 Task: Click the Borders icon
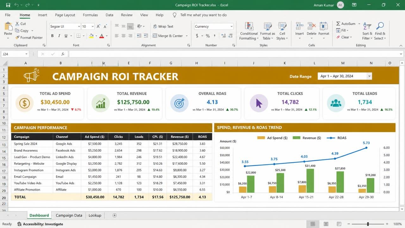coord(79,36)
